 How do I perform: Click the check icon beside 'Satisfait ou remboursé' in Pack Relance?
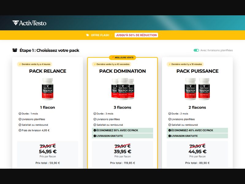coord(20,125)
